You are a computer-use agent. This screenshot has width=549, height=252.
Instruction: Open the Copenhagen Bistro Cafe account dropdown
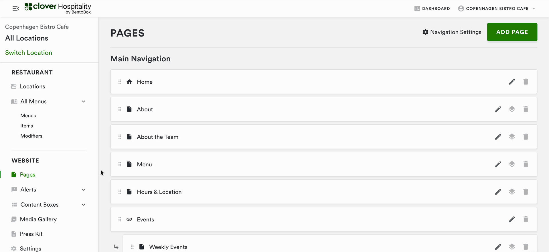tap(497, 9)
